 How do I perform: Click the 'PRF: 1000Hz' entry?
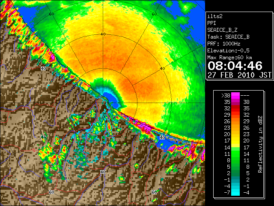[224, 44]
